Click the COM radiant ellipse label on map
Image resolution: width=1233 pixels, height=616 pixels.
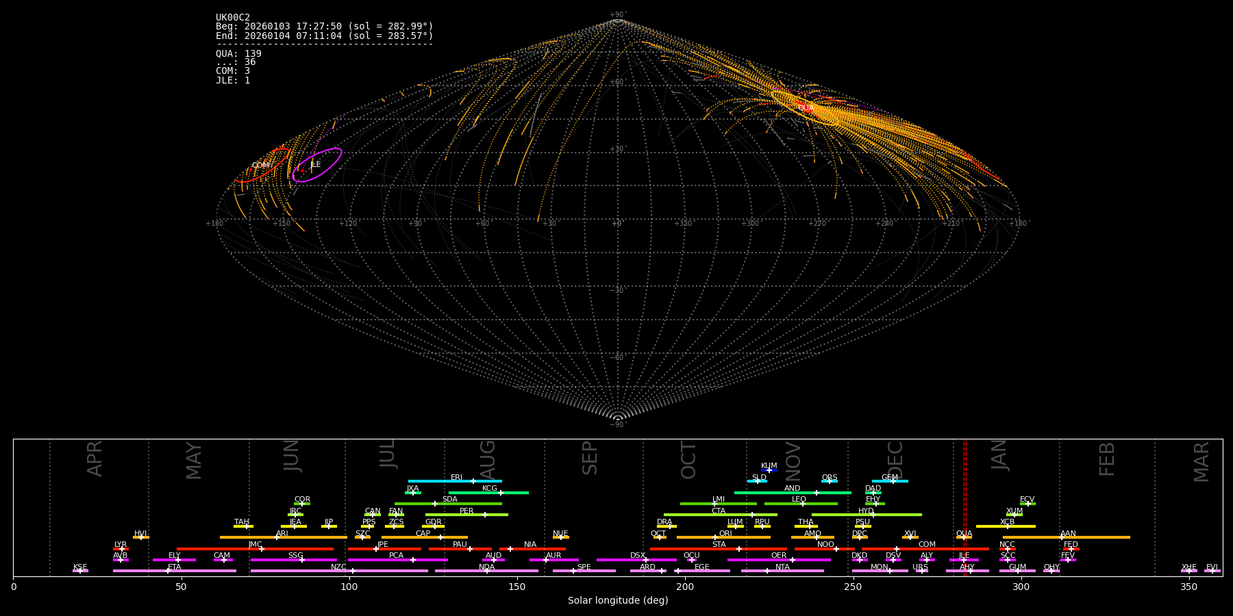[261, 166]
